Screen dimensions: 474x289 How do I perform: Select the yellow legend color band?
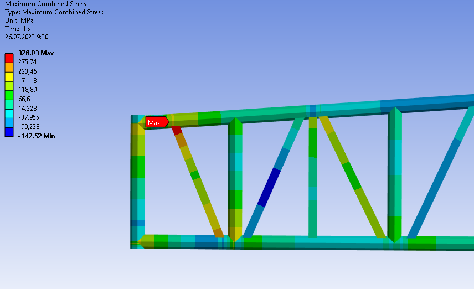[x=9, y=77]
